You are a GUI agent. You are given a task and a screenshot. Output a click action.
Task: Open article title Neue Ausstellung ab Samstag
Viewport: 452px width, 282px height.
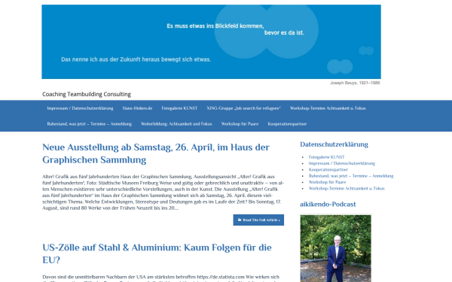coord(156,153)
